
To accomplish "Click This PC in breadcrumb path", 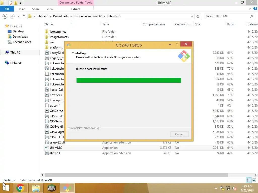I will (42, 16).
